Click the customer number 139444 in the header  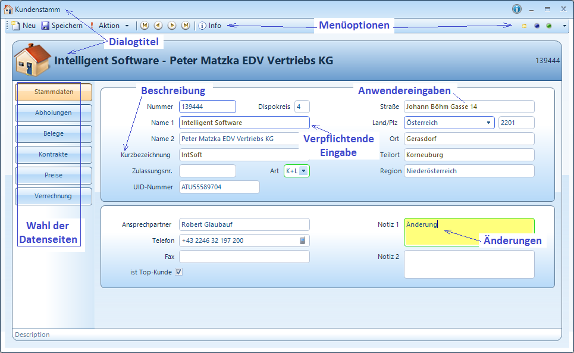tap(547, 61)
